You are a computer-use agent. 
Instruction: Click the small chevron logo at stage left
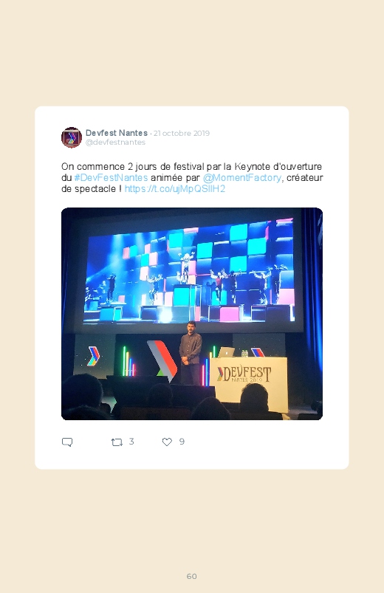tap(94, 356)
